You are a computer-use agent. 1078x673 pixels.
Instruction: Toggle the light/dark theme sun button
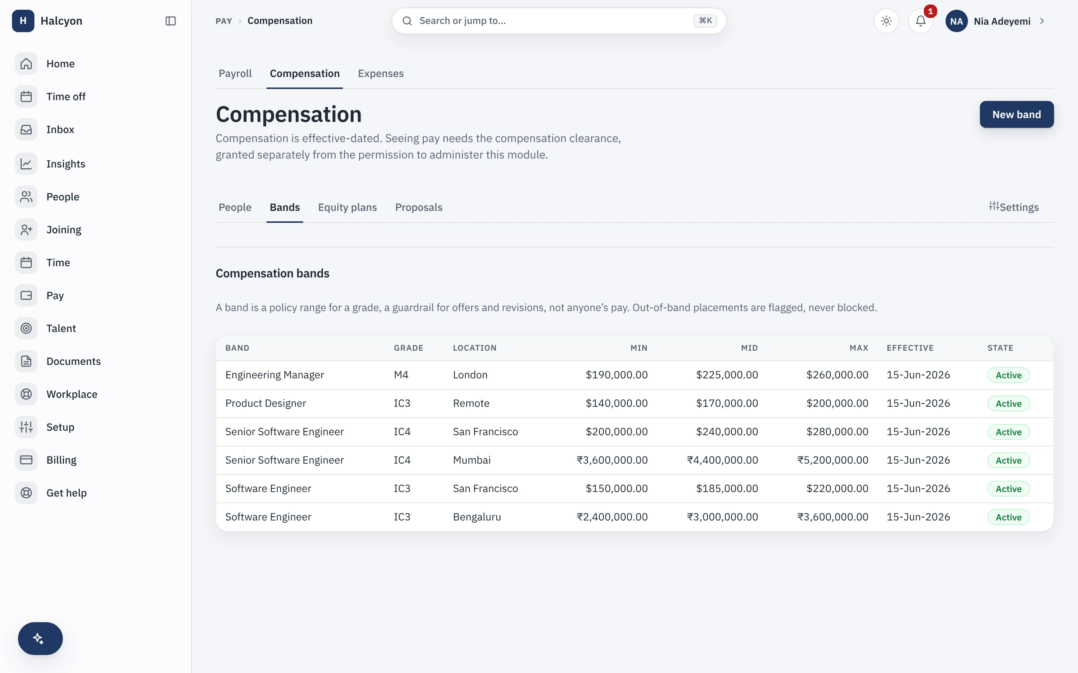tap(886, 21)
